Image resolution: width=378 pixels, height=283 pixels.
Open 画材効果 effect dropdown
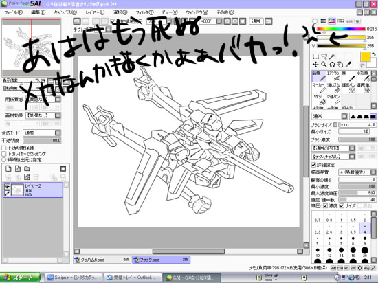(58, 115)
